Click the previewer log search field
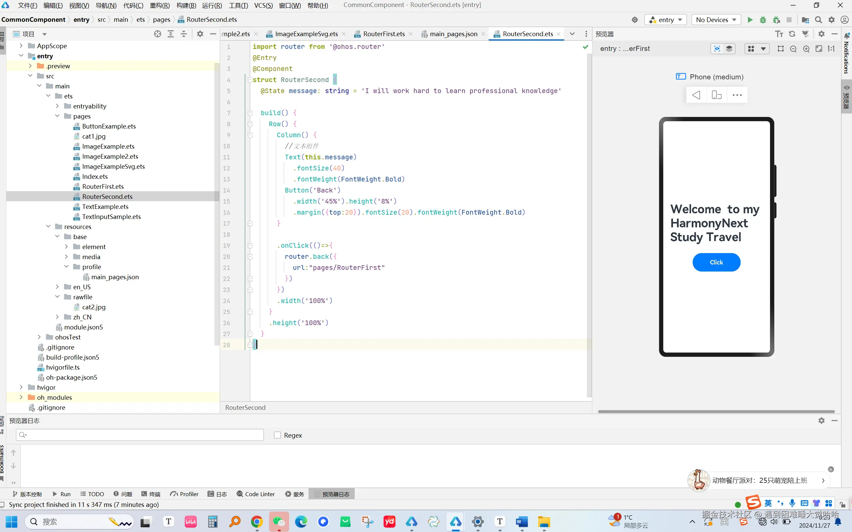The width and height of the screenshot is (852, 532). click(x=140, y=435)
